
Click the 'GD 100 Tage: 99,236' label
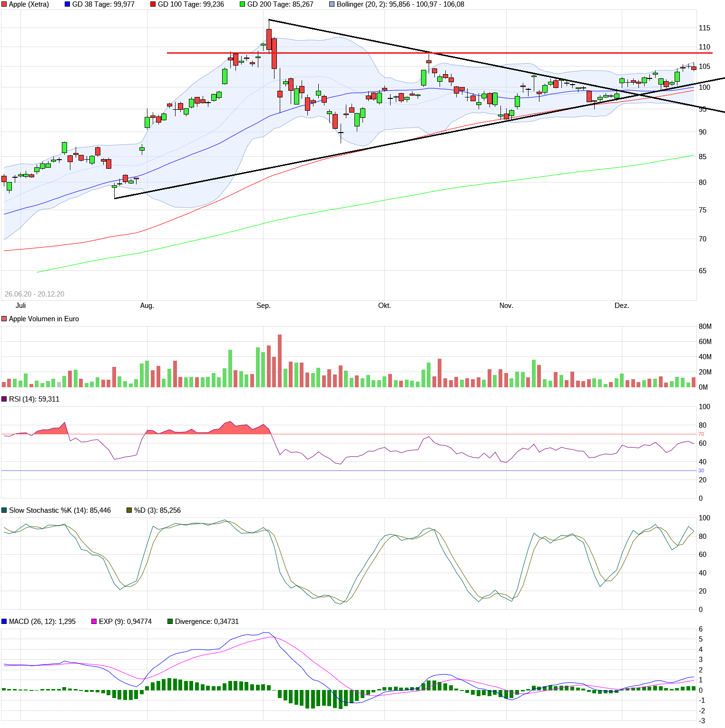(x=191, y=4)
